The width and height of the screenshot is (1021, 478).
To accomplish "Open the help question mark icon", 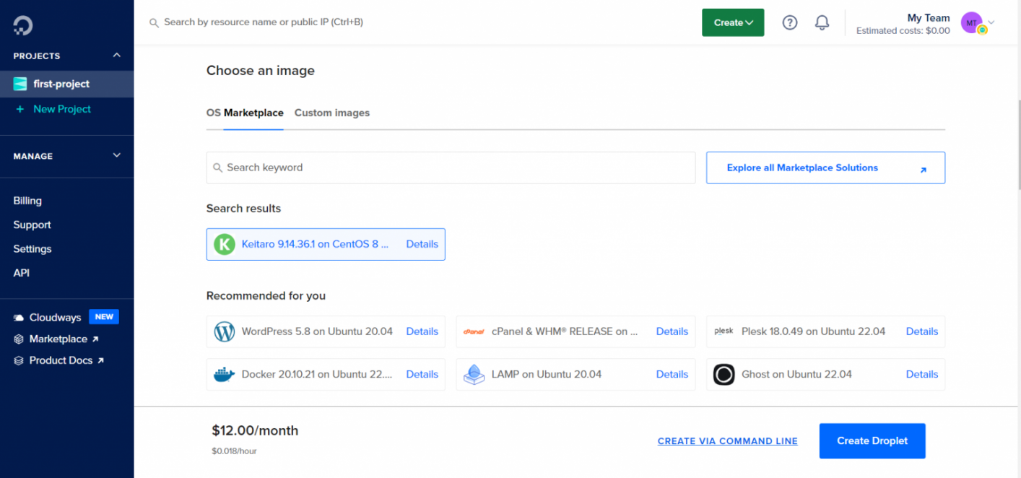I will 790,22.
